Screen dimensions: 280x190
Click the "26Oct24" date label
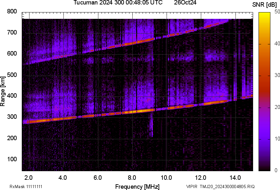[185, 3]
